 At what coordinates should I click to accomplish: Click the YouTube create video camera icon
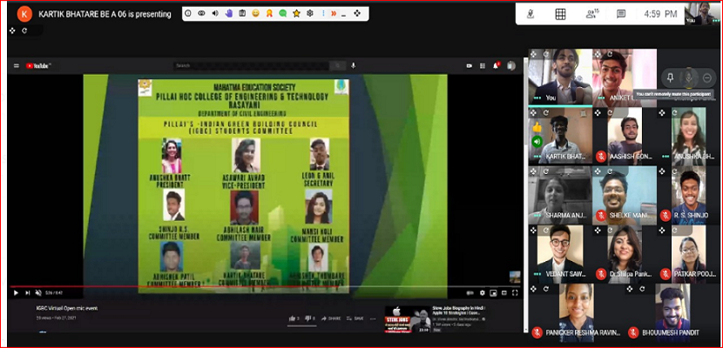470,66
